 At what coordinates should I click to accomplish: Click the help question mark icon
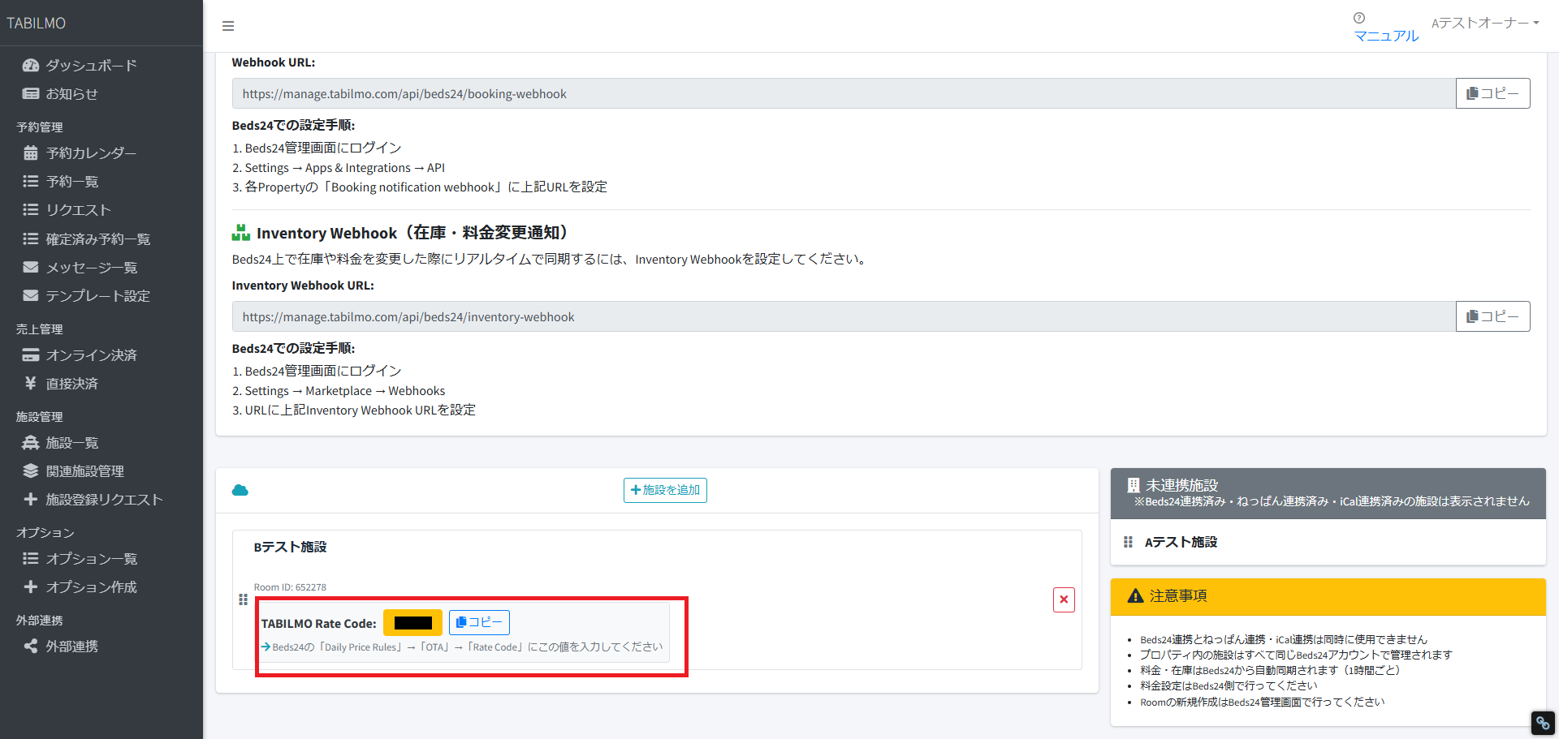click(x=1358, y=18)
